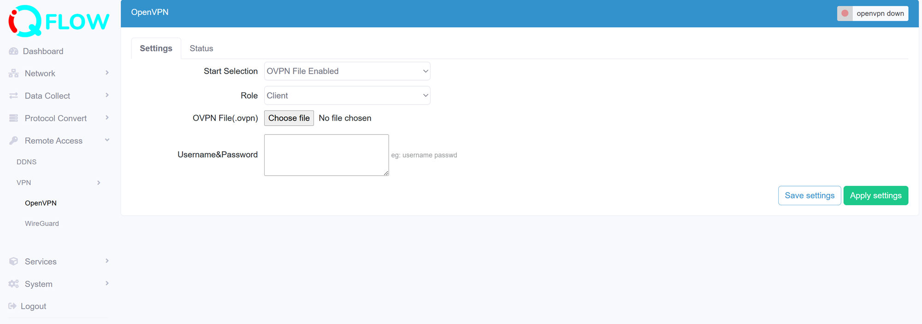Click the Remote Access key icon

13,141
